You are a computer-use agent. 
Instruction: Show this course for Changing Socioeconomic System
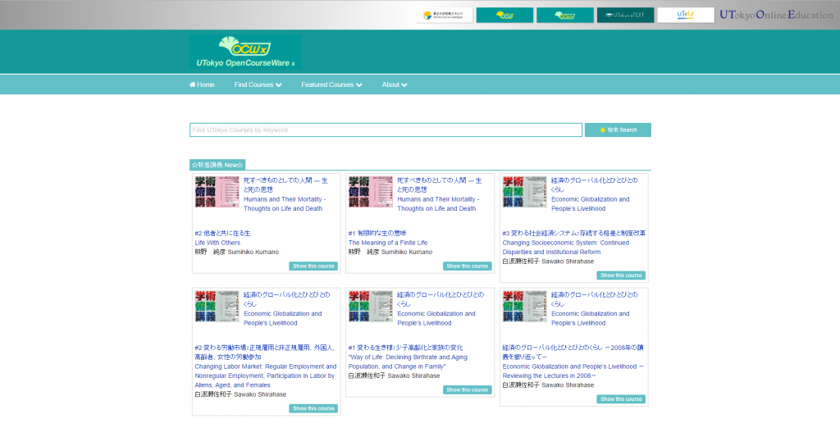[621, 275]
